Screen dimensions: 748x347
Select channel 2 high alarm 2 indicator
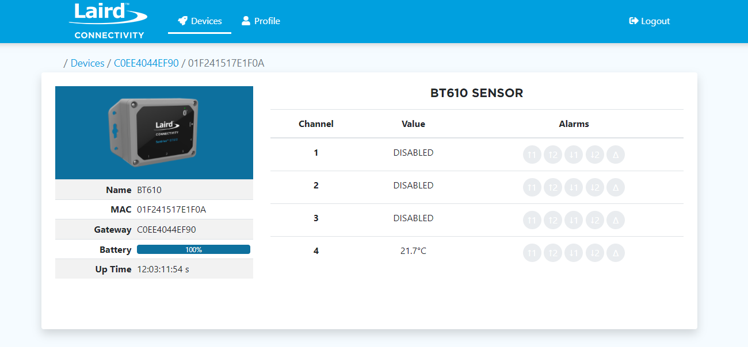point(553,187)
